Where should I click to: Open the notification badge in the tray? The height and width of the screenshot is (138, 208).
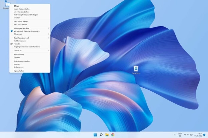(x=204, y=135)
